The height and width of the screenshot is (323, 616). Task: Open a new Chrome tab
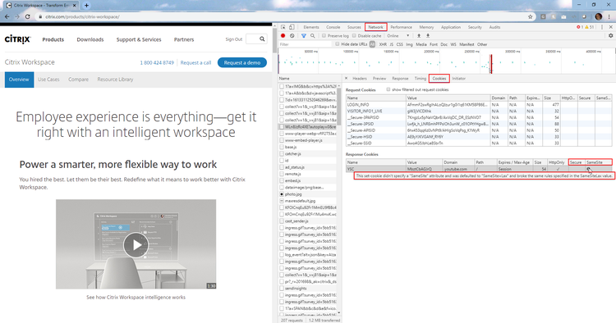(86, 5)
